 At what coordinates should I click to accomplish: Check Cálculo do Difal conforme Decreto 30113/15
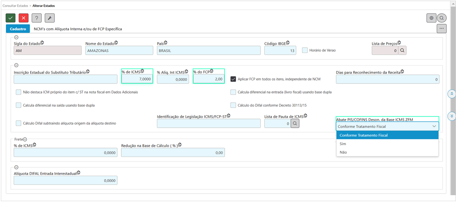[233, 105]
